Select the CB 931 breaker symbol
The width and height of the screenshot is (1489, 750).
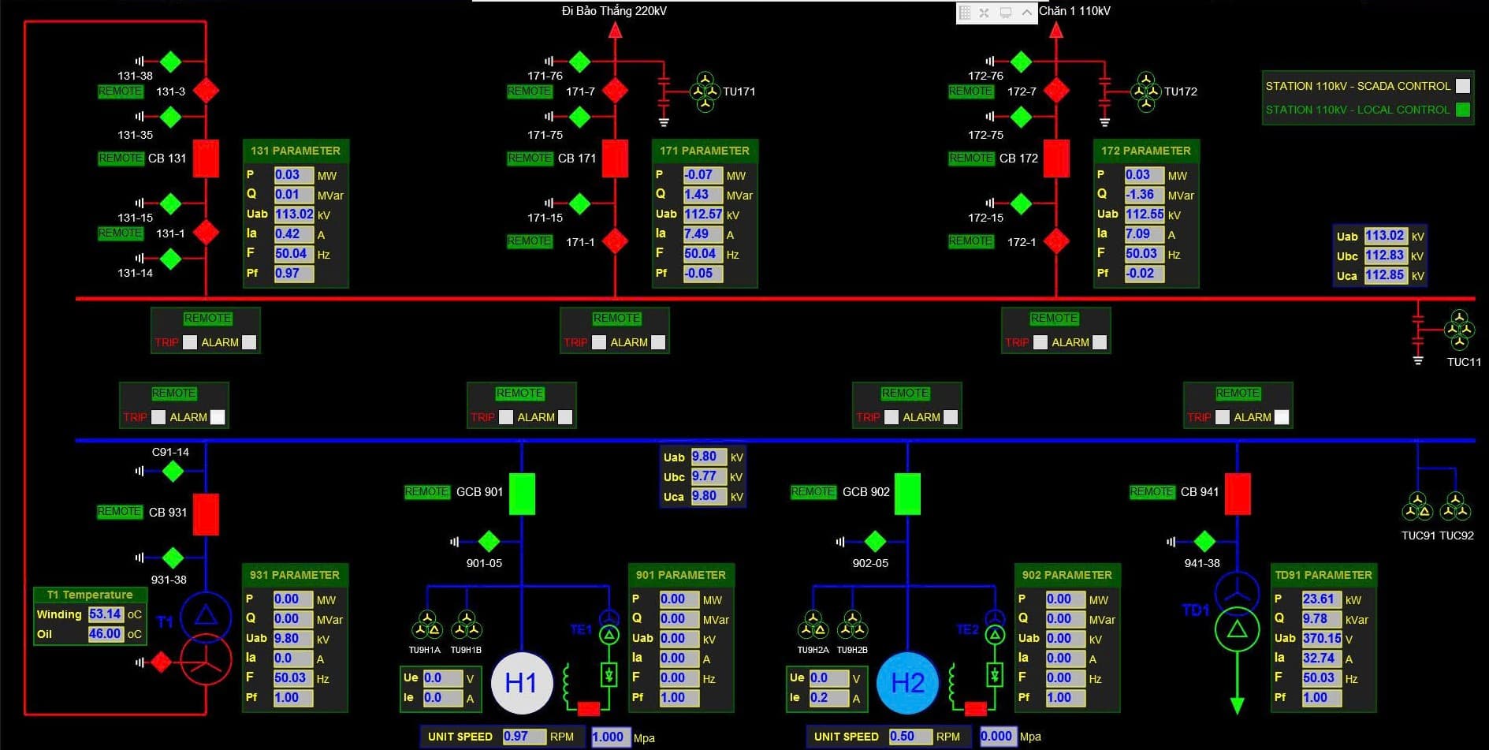(x=206, y=514)
